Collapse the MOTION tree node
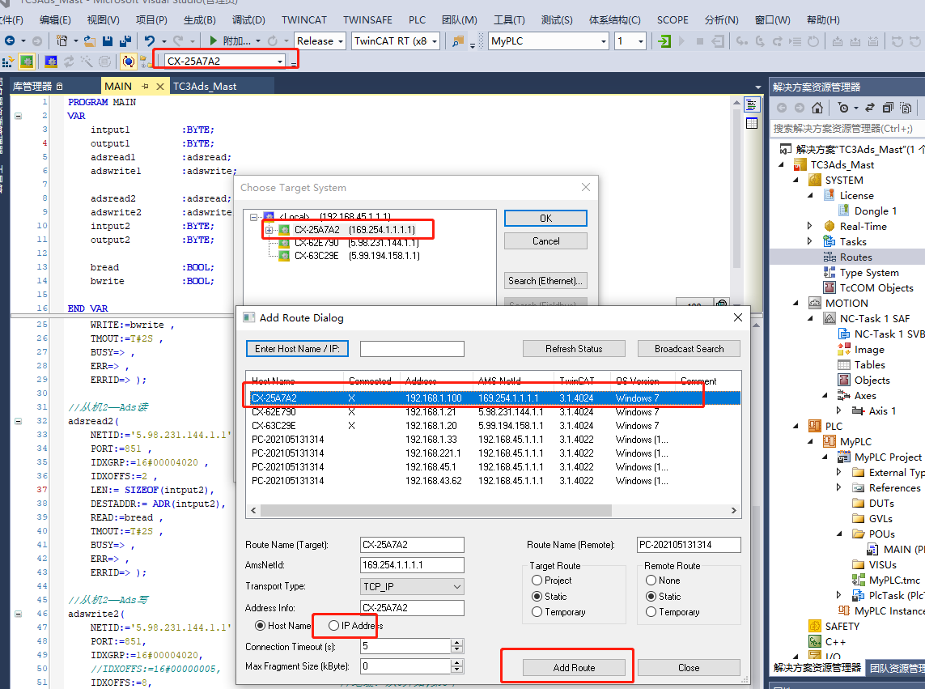 (796, 303)
